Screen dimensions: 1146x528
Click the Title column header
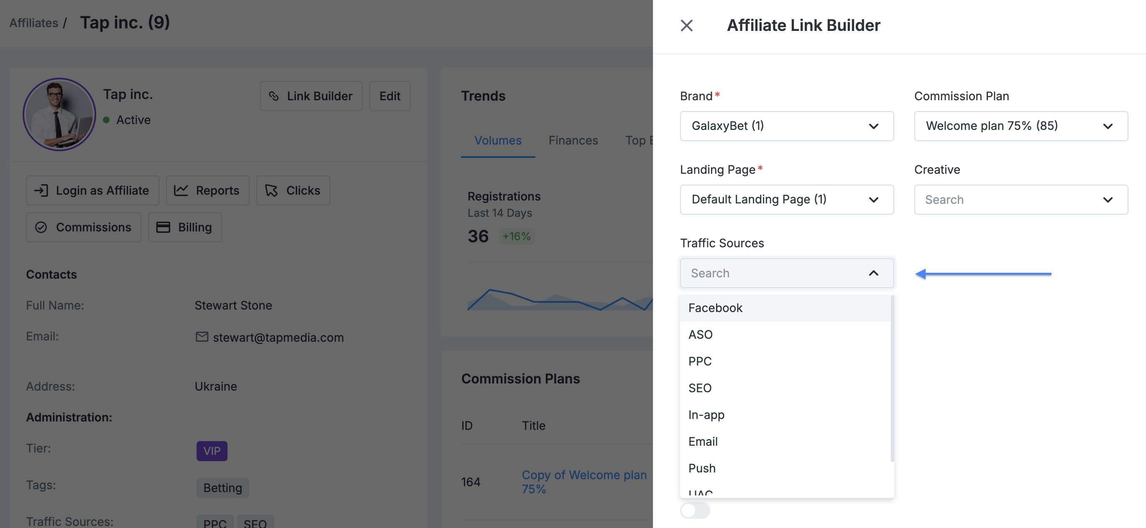point(533,426)
